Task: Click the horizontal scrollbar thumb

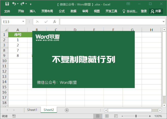Action: click(130, 110)
